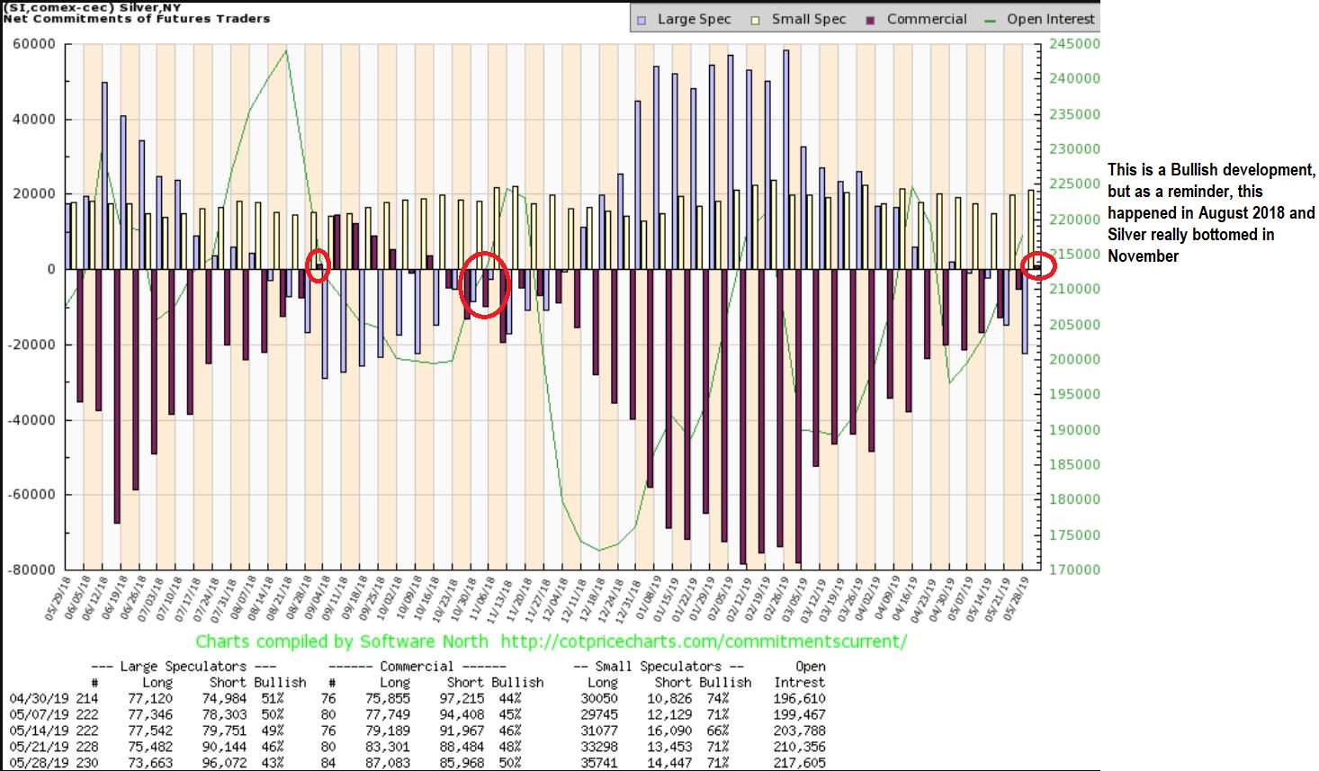Click the 66% Small Speculators bullish value
This screenshot has height=771, width=1319.
point(719,731)
